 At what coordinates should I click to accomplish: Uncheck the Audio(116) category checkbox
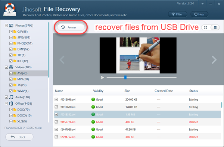click(x=6, y=97)
